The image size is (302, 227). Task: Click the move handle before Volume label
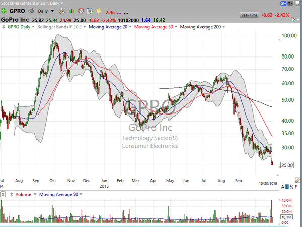tap(12, 194)
